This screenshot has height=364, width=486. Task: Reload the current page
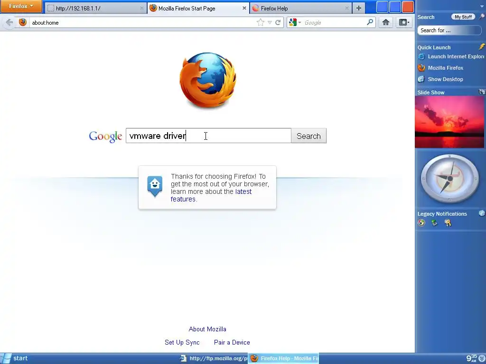(278, 22)
